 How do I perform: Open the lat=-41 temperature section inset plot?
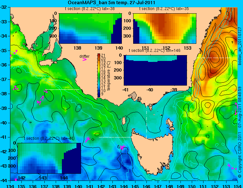pos(49,158)
